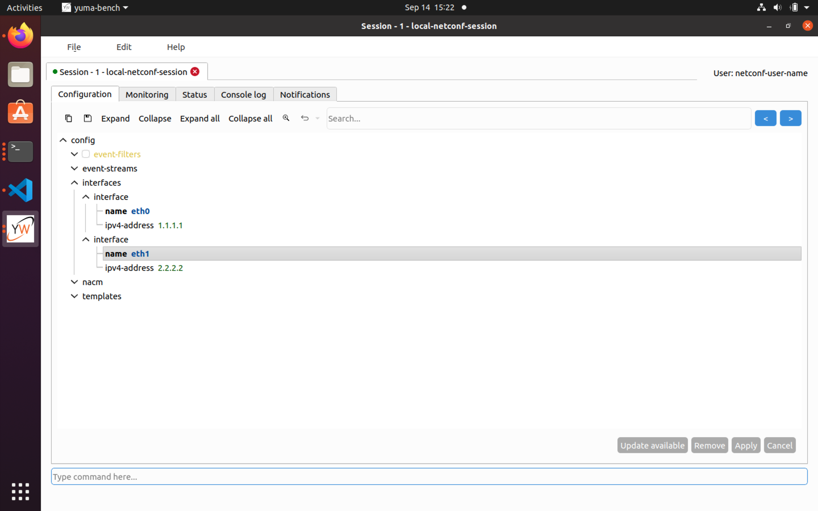Image resolution: width=818 pixels, height=511 pixels.
Task: Select the yuma-bench YW dock icon
Action: (x=20, y=229)
